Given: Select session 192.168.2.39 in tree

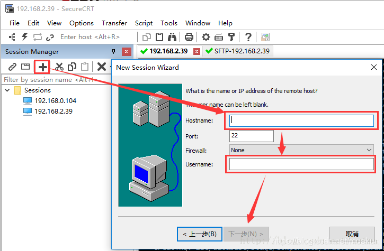Looking at the screenshot, I should 53,111.
